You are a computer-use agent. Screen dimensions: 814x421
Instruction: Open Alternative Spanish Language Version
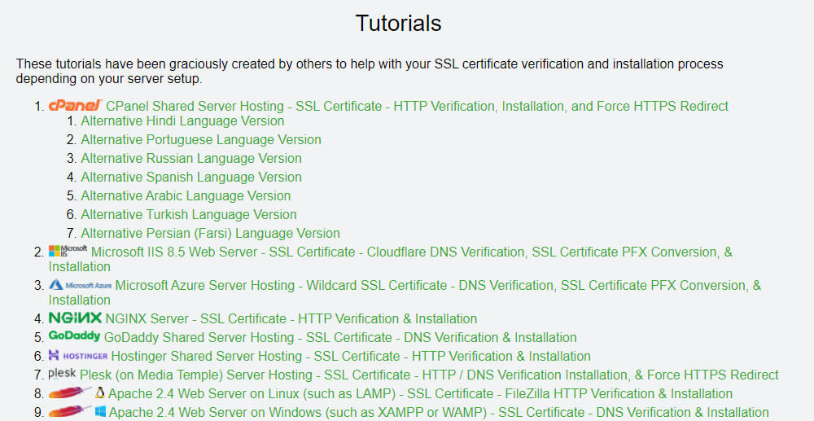click(191, 177)
